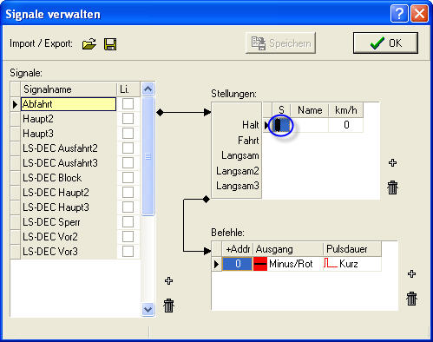Click the red Minus/Rot color swatch

tap(260, 264)
